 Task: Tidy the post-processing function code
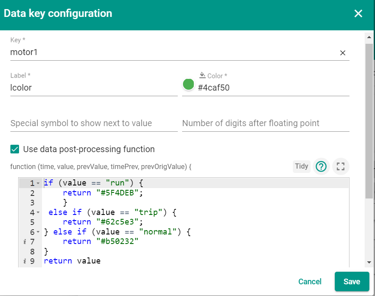(x=301, y=166)
